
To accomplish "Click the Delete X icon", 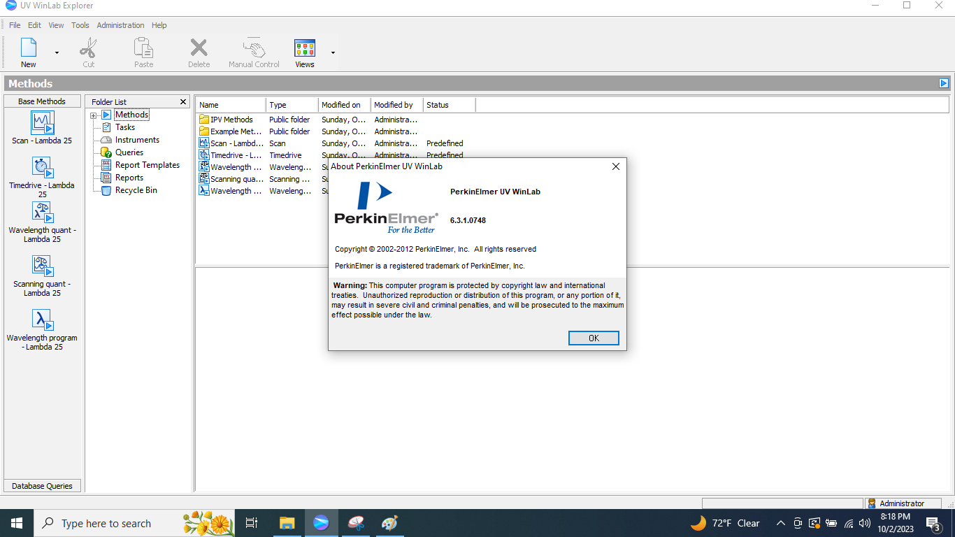I will pyautogui.click(x=199, y=48).
